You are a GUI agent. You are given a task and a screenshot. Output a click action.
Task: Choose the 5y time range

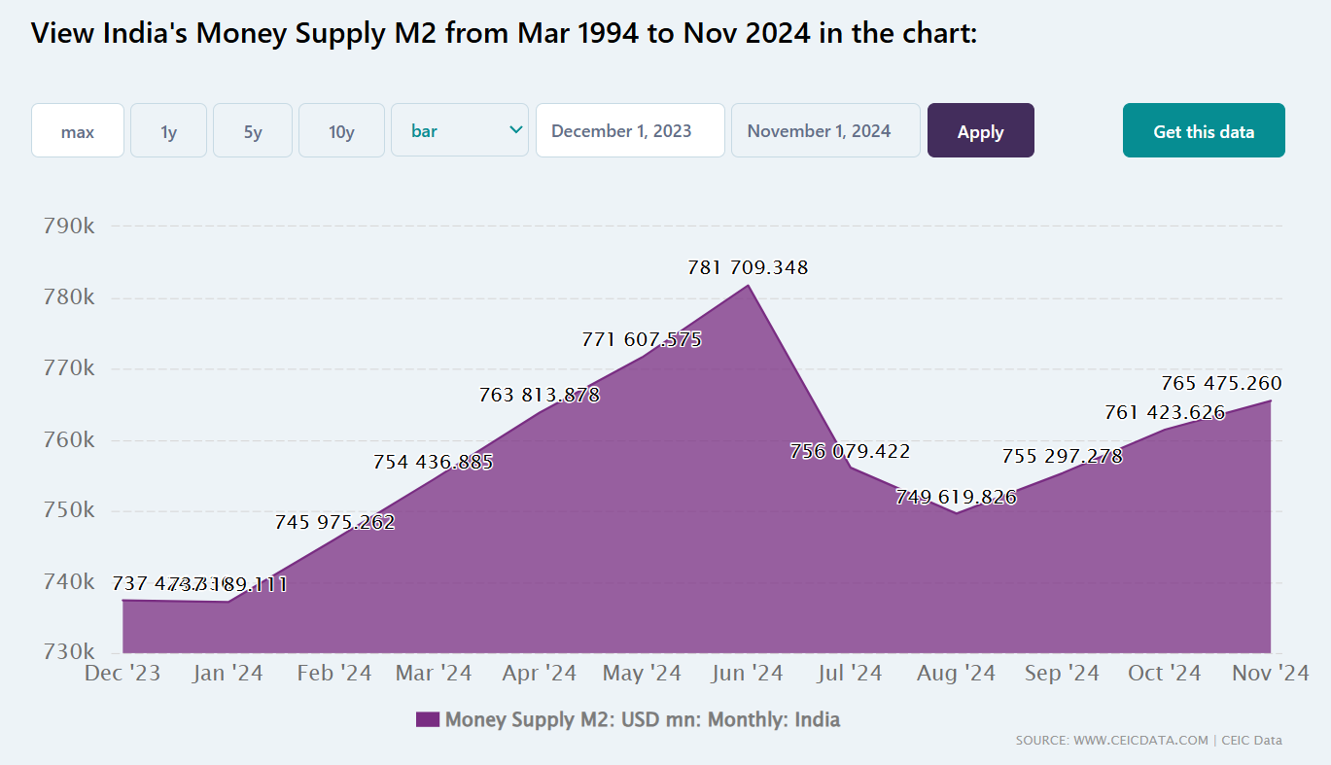pos(253,130)
